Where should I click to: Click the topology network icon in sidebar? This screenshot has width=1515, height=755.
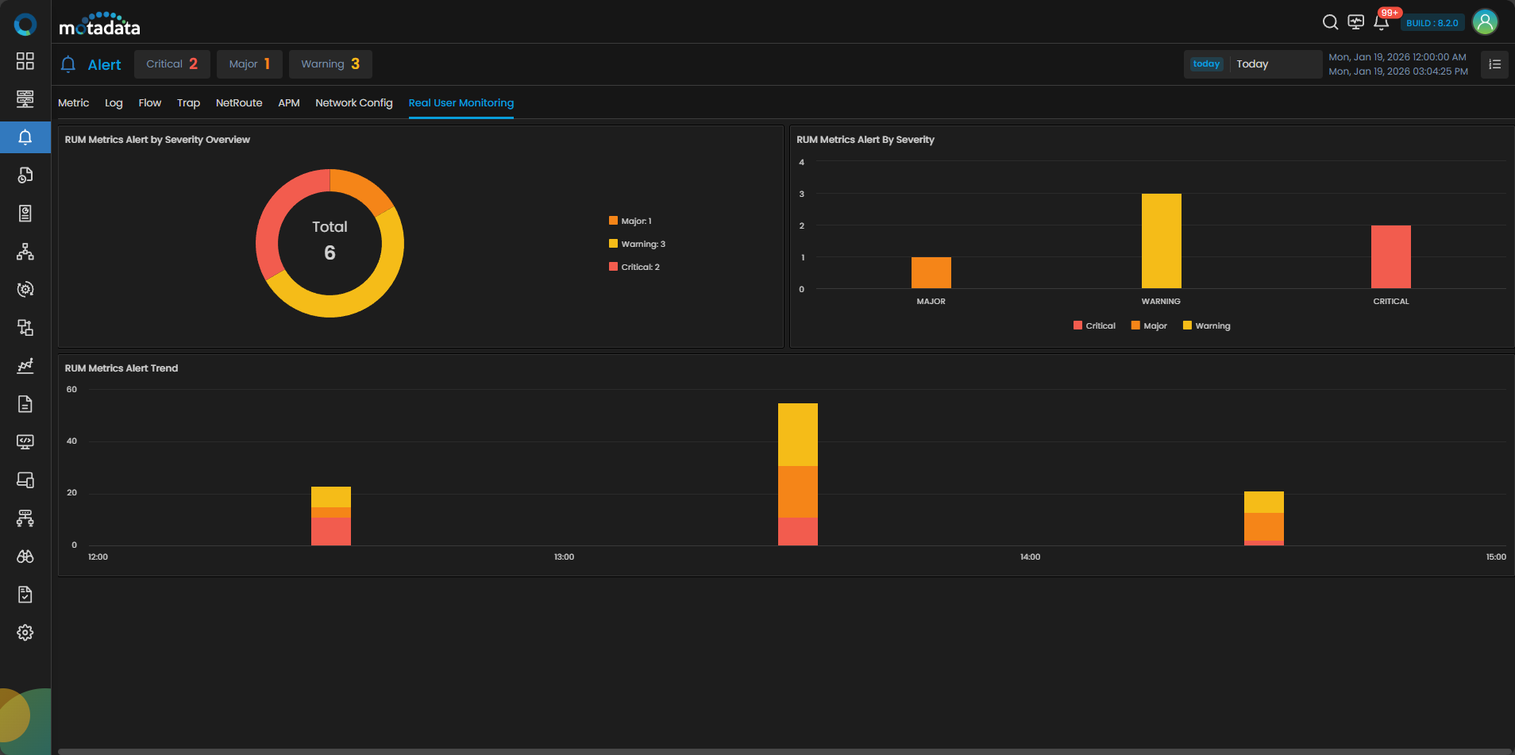(x=25, y=252)
